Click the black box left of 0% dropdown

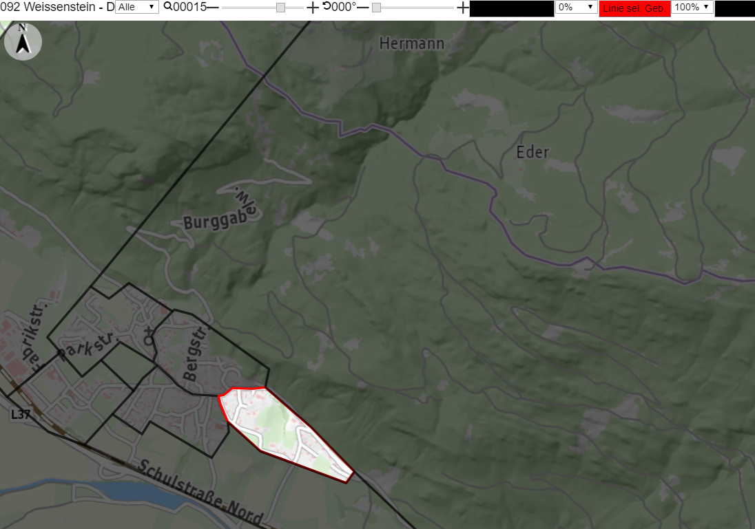511,9
